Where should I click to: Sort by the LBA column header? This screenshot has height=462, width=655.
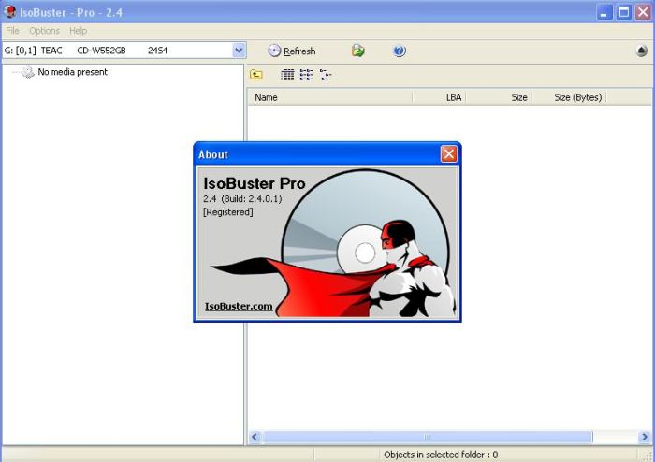coord(439,97)
